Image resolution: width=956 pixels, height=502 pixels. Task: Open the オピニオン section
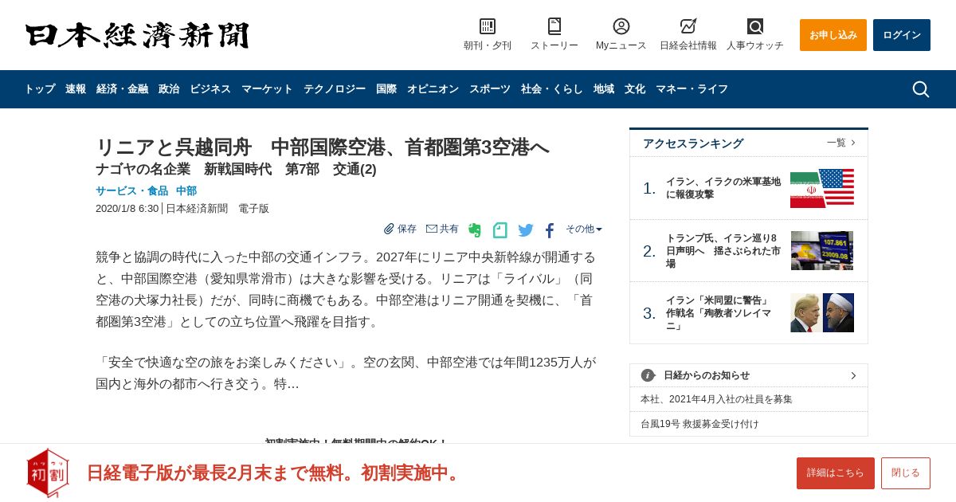point(433,89)
